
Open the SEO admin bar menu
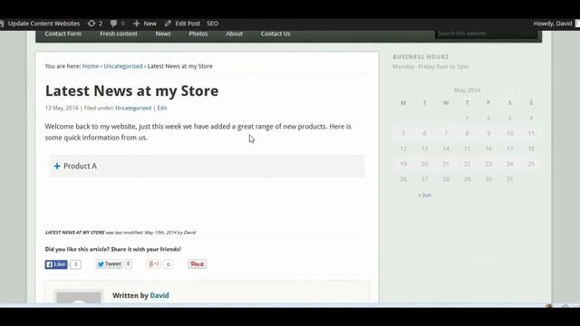coord(212,24)
